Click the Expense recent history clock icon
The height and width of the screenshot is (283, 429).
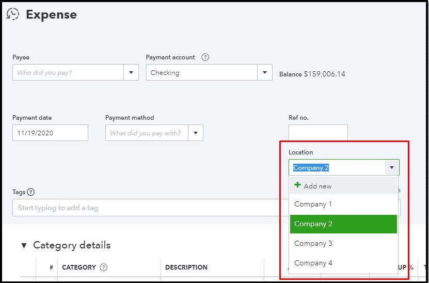[12, 14]
